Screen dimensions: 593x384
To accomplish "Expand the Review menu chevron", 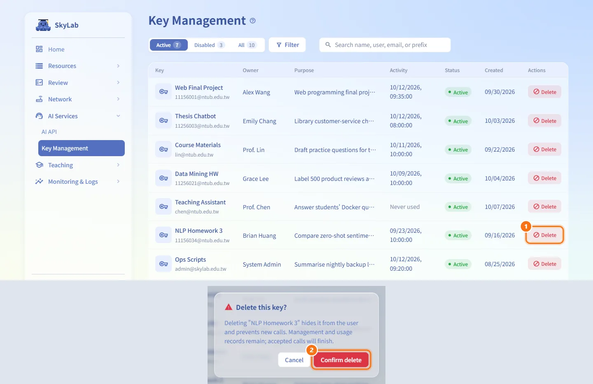I will pos(118,82).
